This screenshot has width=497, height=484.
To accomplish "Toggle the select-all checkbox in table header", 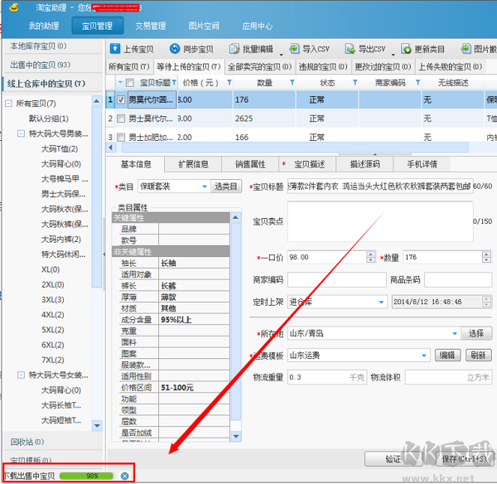I will click(x=130, y=82).
